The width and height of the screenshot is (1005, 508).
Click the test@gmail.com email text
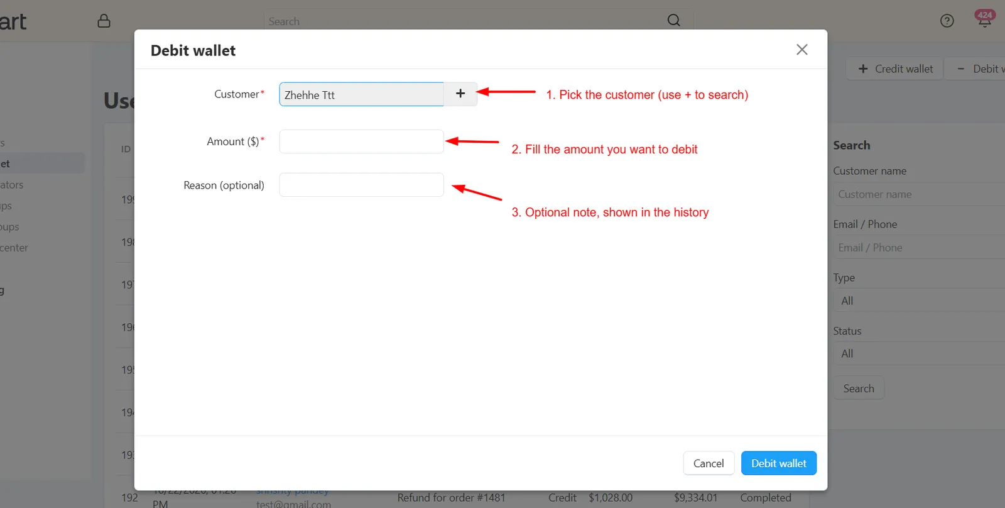coord(293,504)
